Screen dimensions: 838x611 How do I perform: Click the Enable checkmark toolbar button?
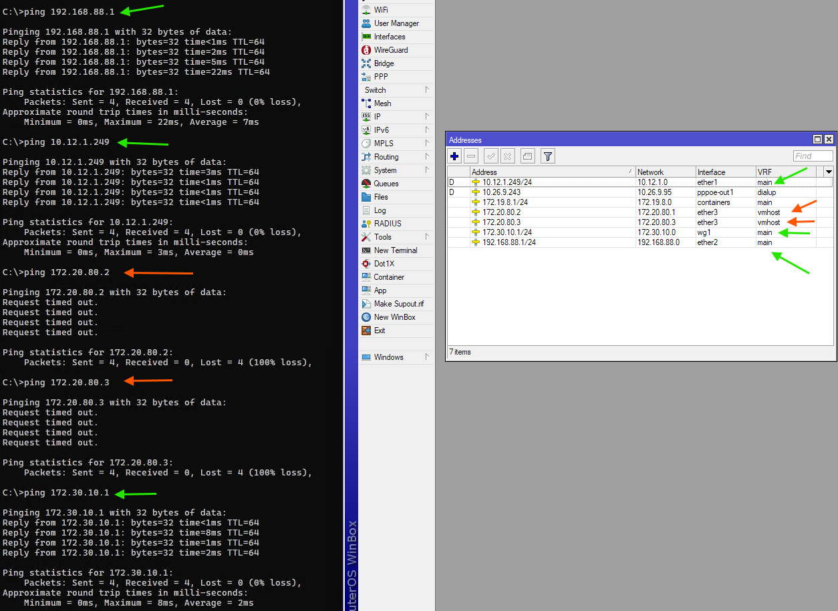(x=491, y=156)
